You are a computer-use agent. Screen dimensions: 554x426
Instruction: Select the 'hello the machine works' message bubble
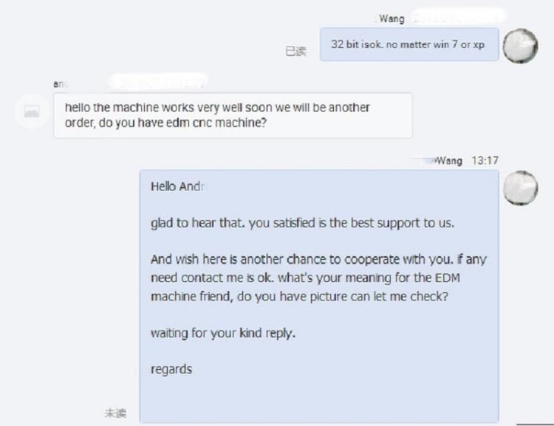tap(233, 115)
